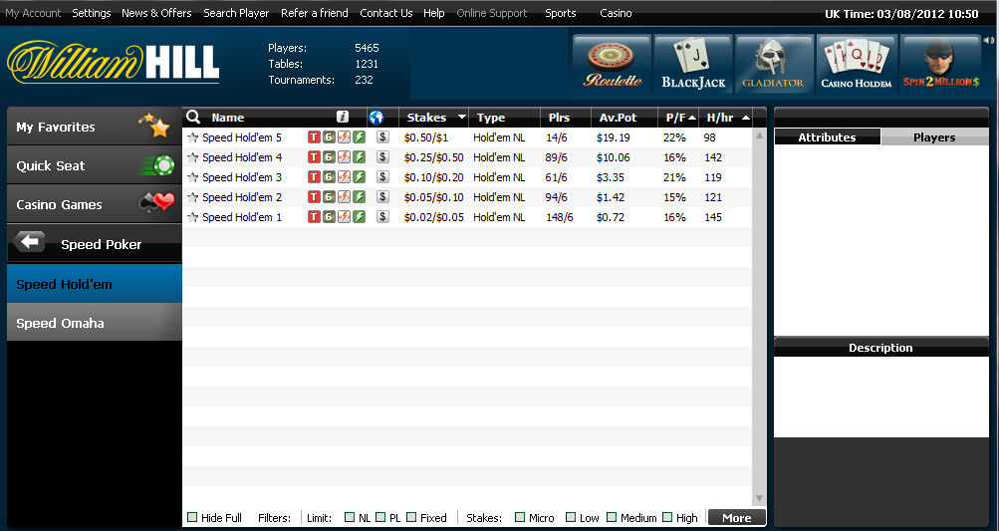Open the Roulette casino game icon
Viewport: 999px width, 531px height.
pos(613,64)
